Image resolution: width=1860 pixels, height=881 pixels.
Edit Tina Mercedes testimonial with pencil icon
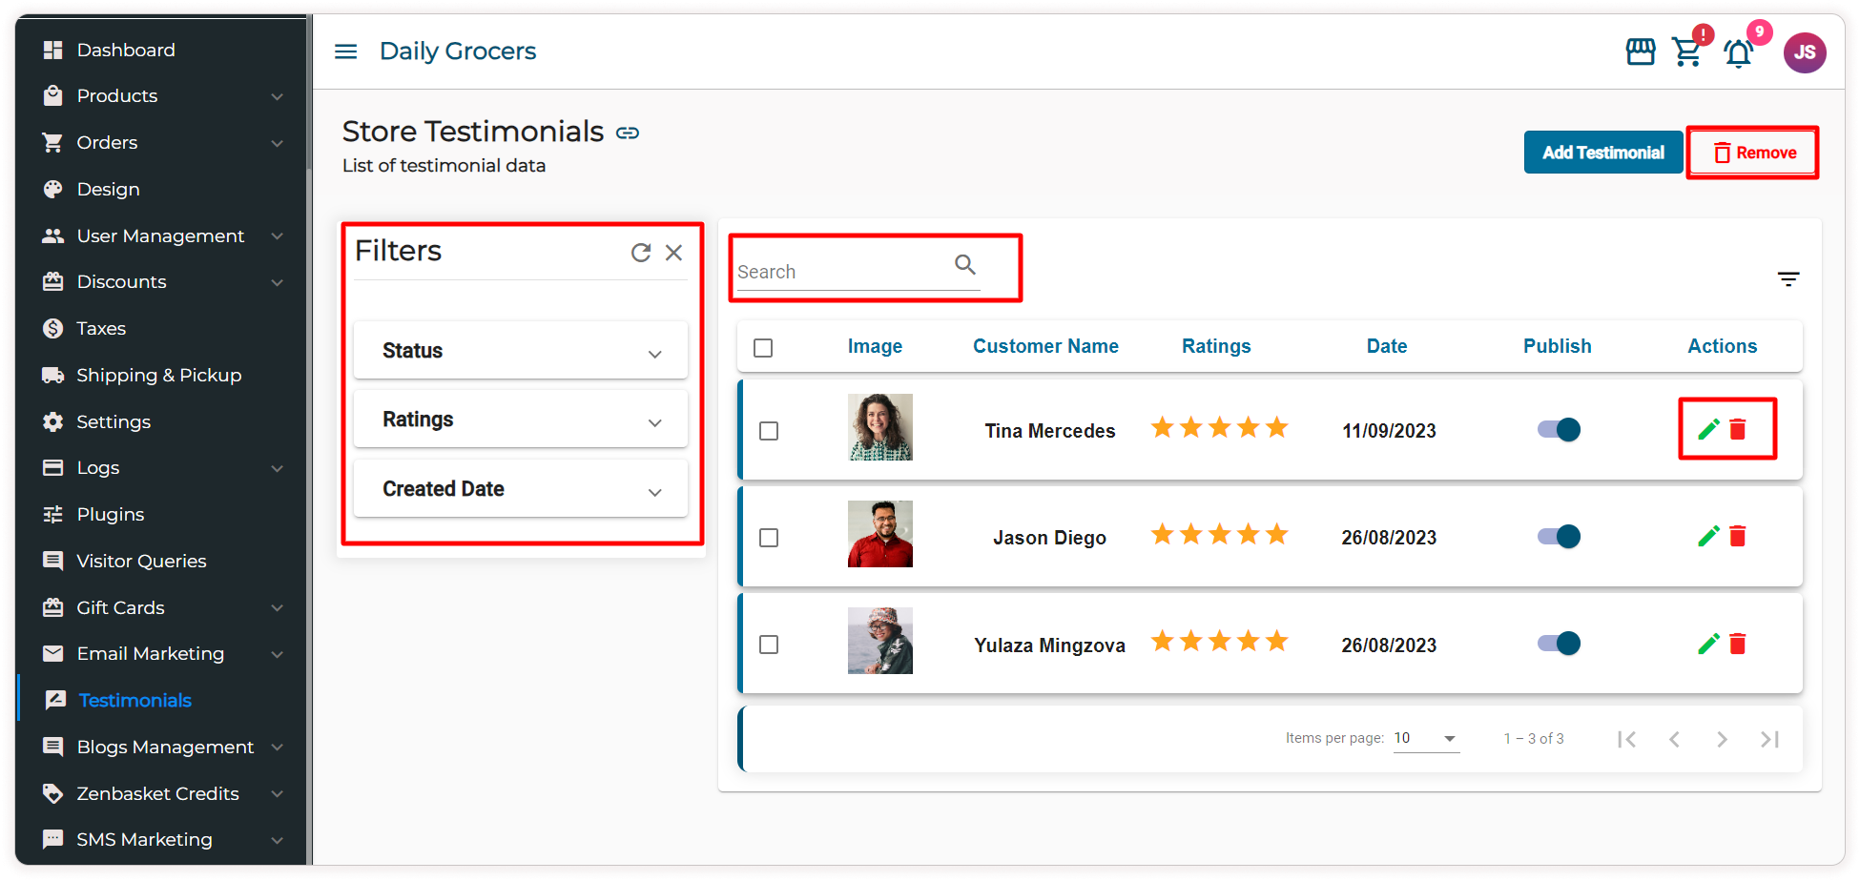[1708, 430]
